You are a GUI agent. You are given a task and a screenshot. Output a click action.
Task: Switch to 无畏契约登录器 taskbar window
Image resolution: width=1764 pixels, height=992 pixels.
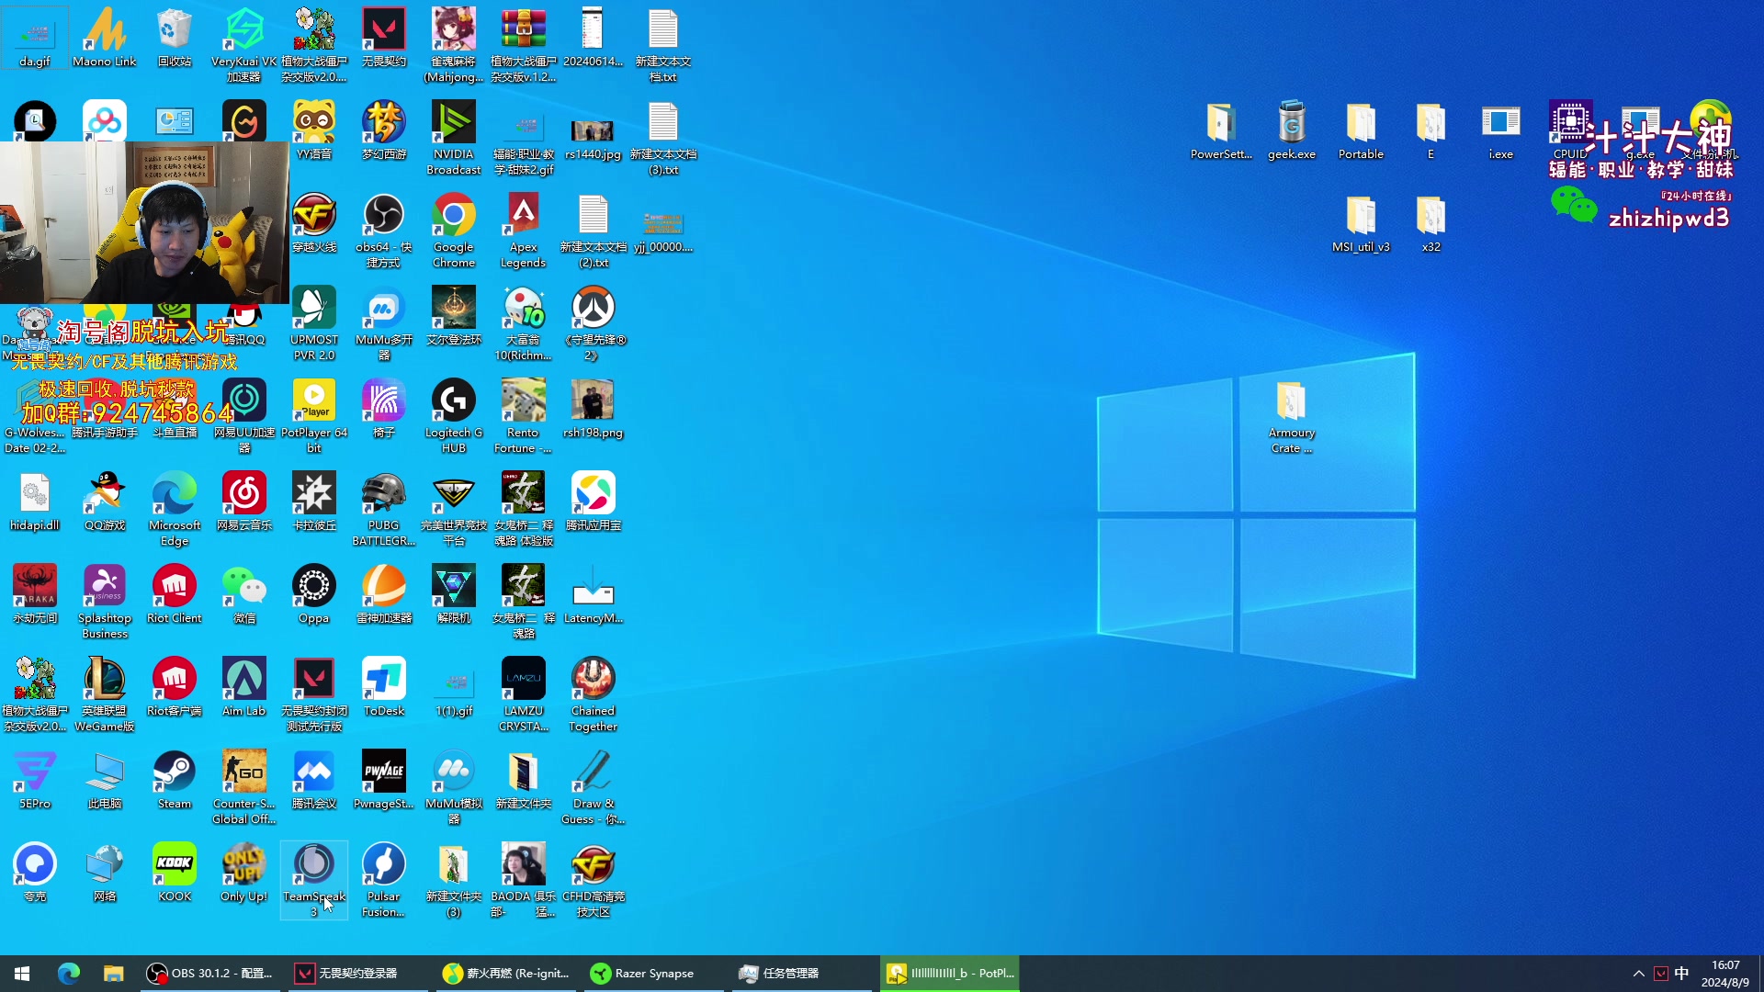358,973
